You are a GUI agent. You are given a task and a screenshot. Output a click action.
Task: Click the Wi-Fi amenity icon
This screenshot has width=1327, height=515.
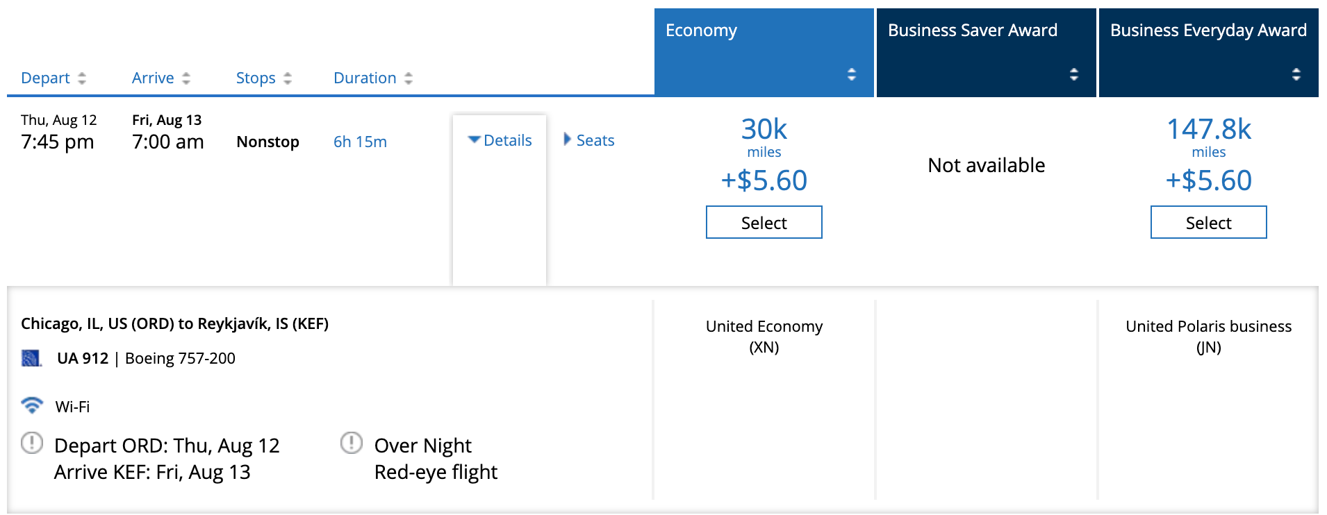pyautogui.click(x=32, y=405)
